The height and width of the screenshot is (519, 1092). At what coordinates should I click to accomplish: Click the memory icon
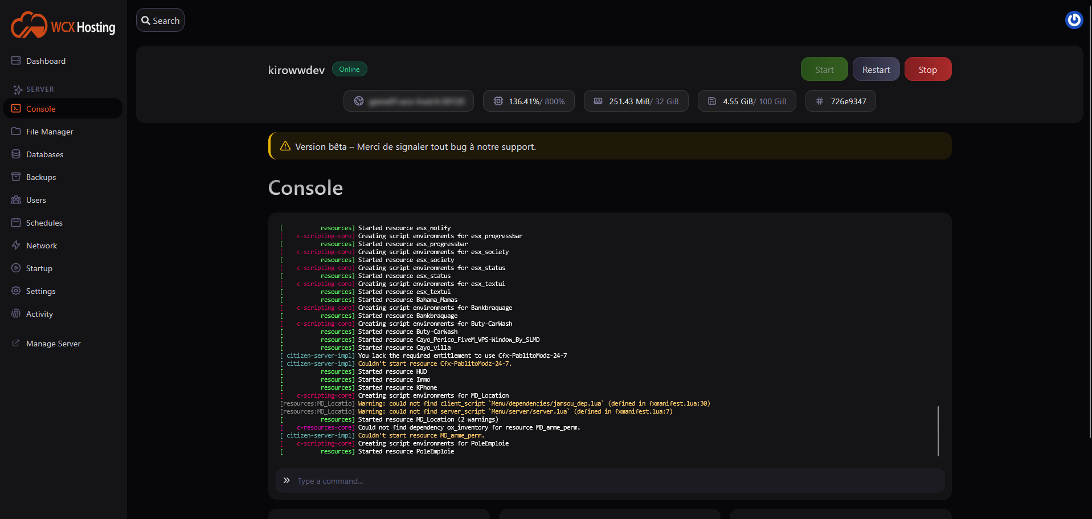(x=598, y=101)
